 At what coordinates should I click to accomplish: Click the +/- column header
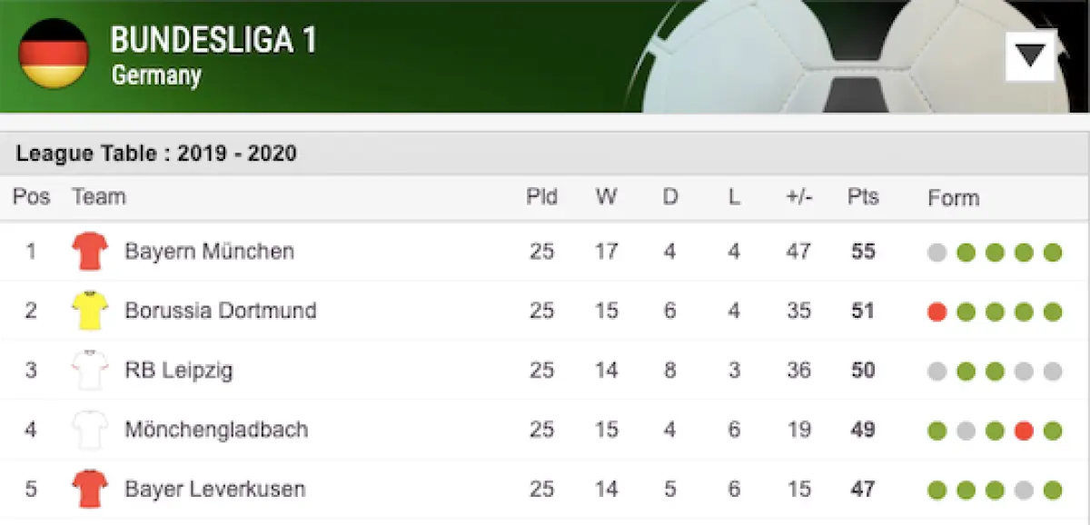(x=799, y=196)
